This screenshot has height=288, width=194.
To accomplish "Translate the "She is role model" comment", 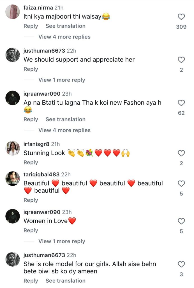I will pos(66,281).
